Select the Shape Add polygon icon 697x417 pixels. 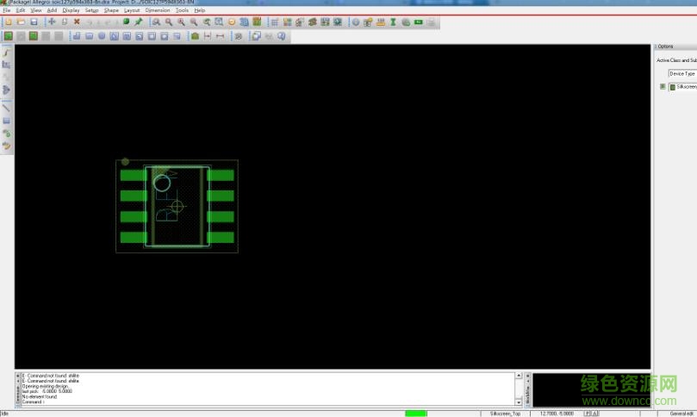(77, 36)
